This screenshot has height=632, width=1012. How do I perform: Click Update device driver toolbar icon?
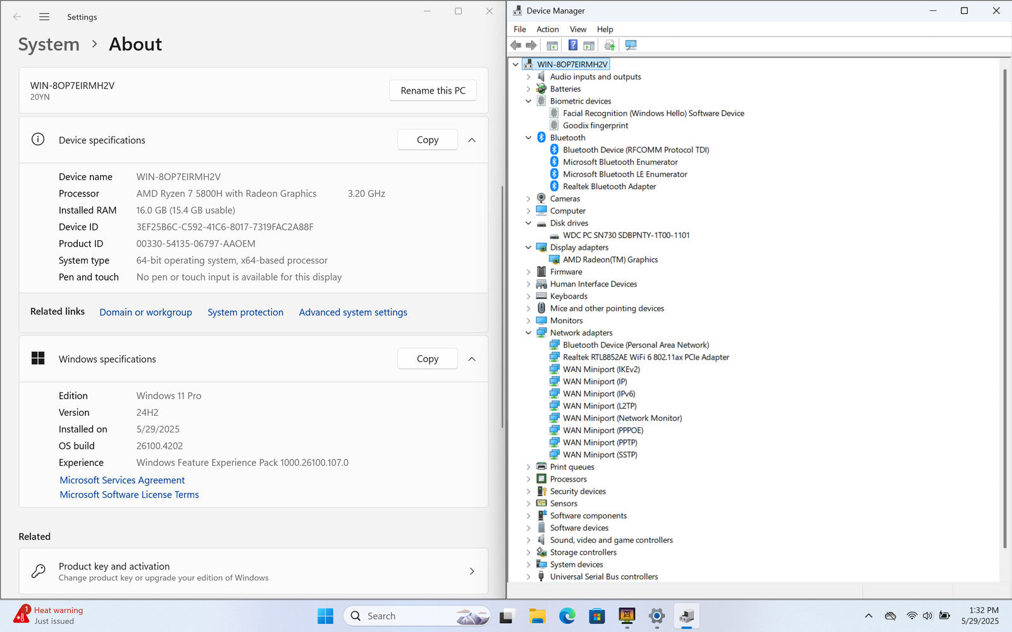(x=609, y=46)
